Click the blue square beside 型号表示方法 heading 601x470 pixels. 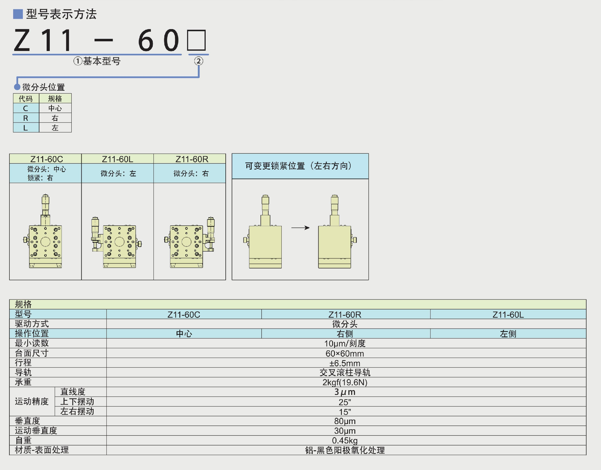click(18, 14)
